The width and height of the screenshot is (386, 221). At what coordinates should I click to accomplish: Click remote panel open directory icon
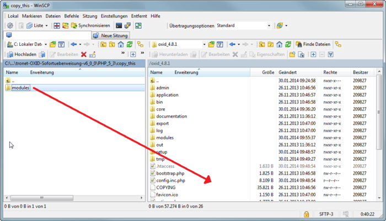click(211, 44)
